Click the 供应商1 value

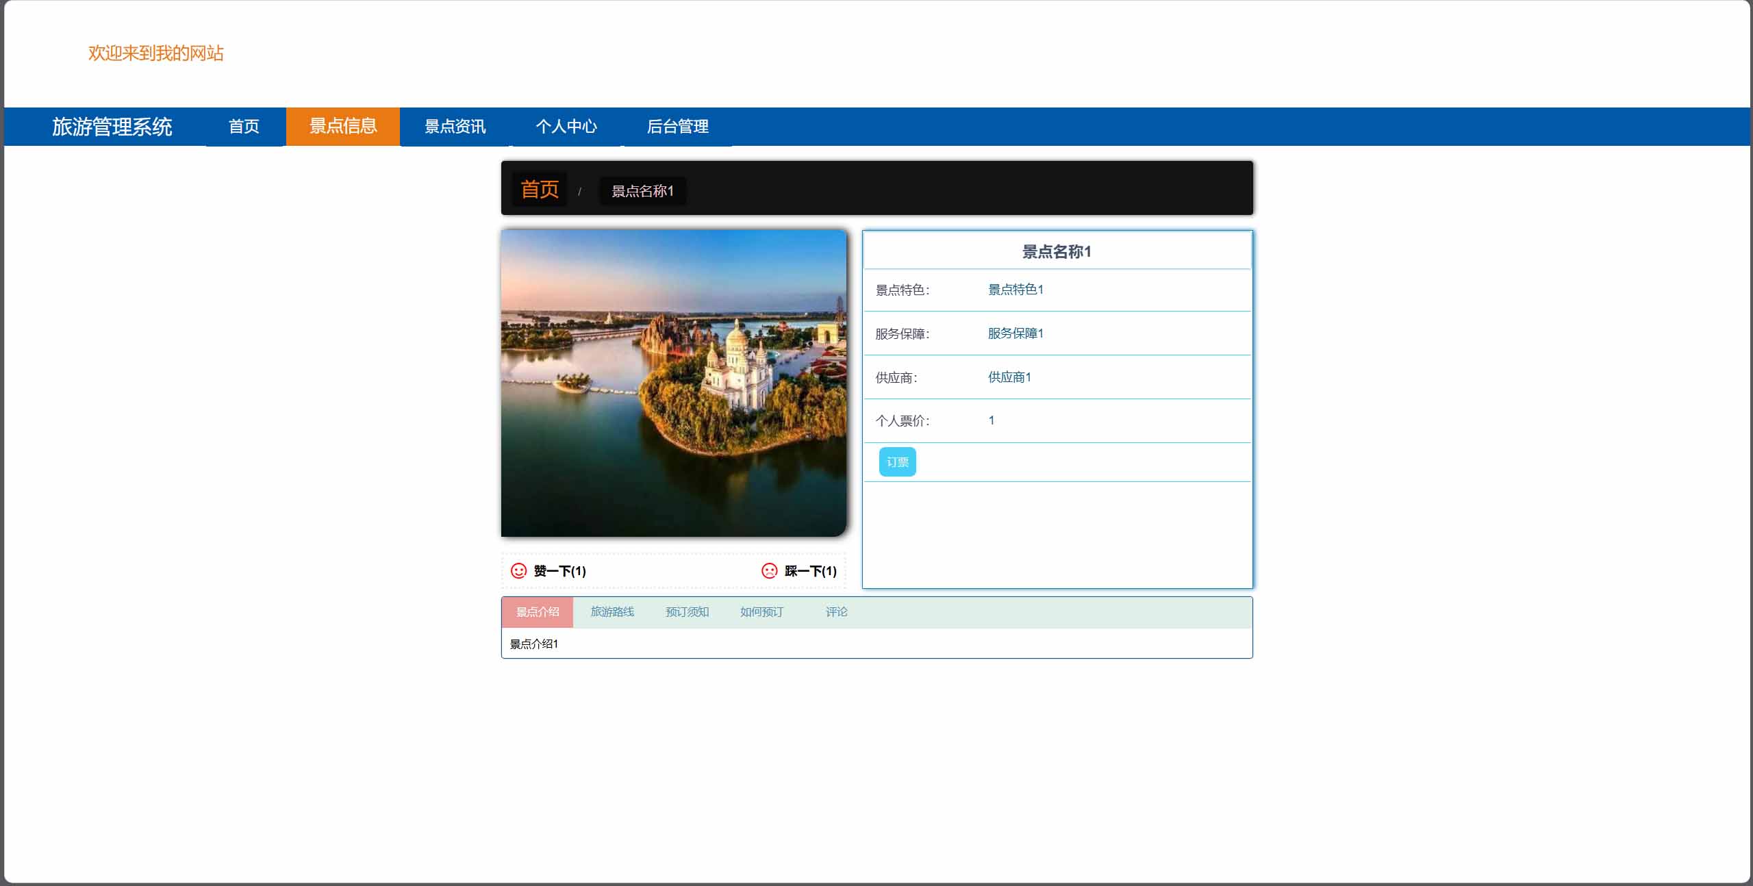point(1009,377)
